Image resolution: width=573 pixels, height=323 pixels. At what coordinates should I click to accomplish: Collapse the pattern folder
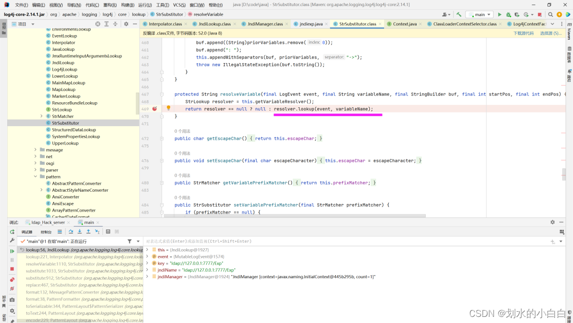click(36, 177)
